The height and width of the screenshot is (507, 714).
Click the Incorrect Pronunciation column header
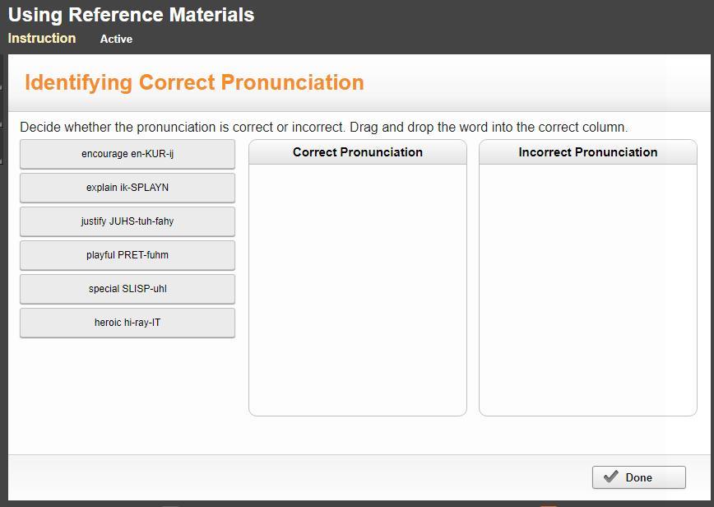coord(588,152)
